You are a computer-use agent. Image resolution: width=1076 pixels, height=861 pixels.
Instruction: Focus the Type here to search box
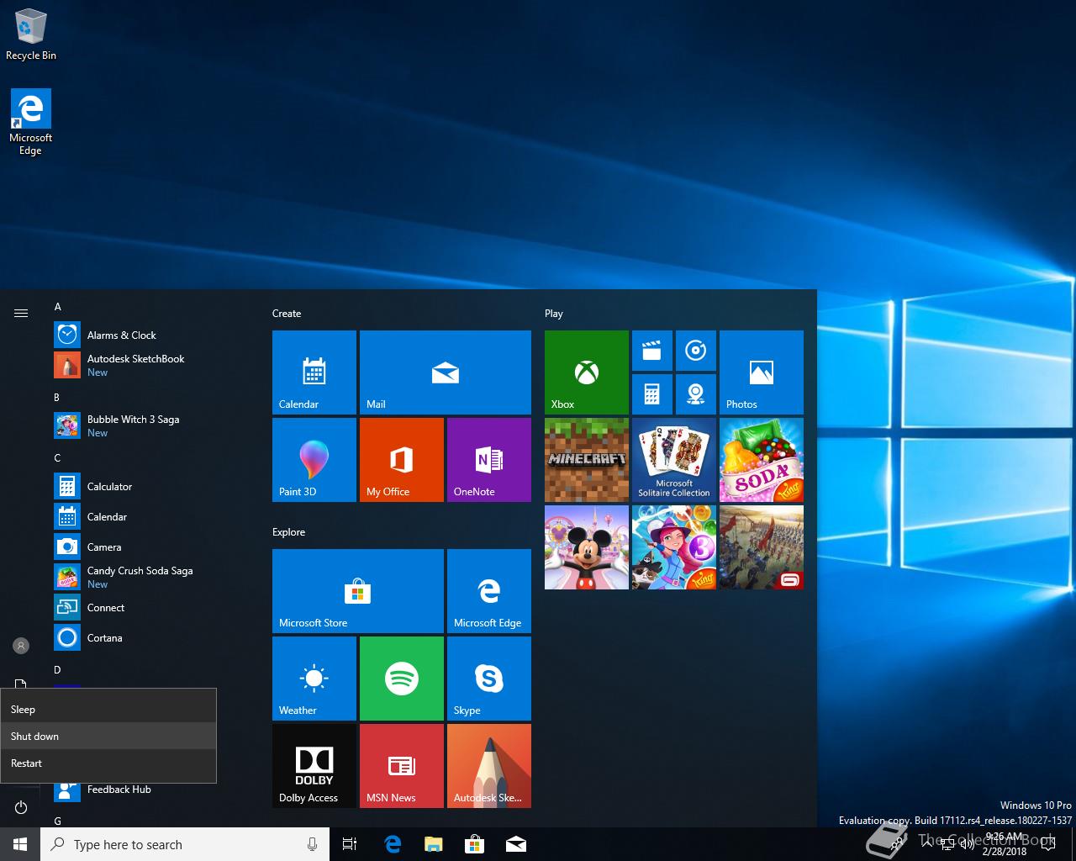185,844
